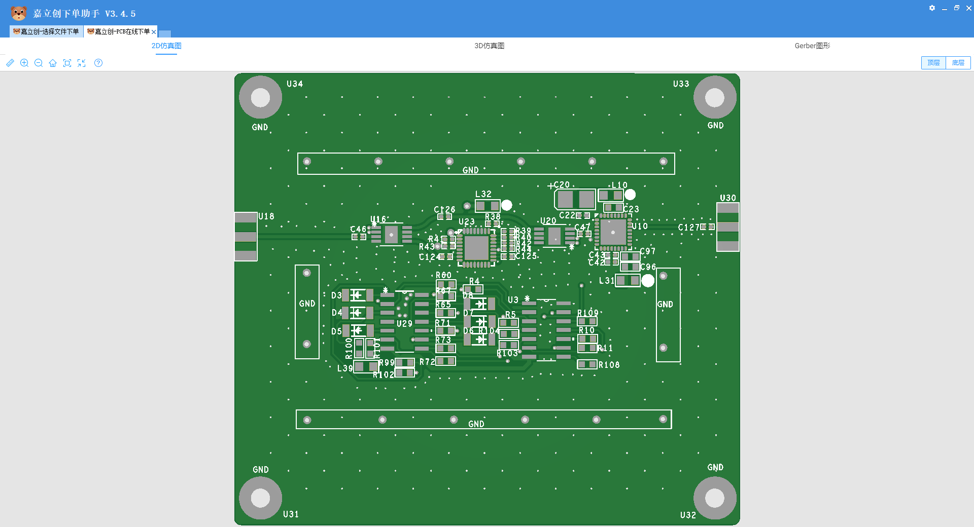Open settings with the gear icon
Viewport: 974px width, 527px height.
click(x=932, y=8)
